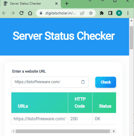Viewport: 134px width, 136px height.
Task: Click the digitalscholar.in address bar
Action: click(60, 13)
